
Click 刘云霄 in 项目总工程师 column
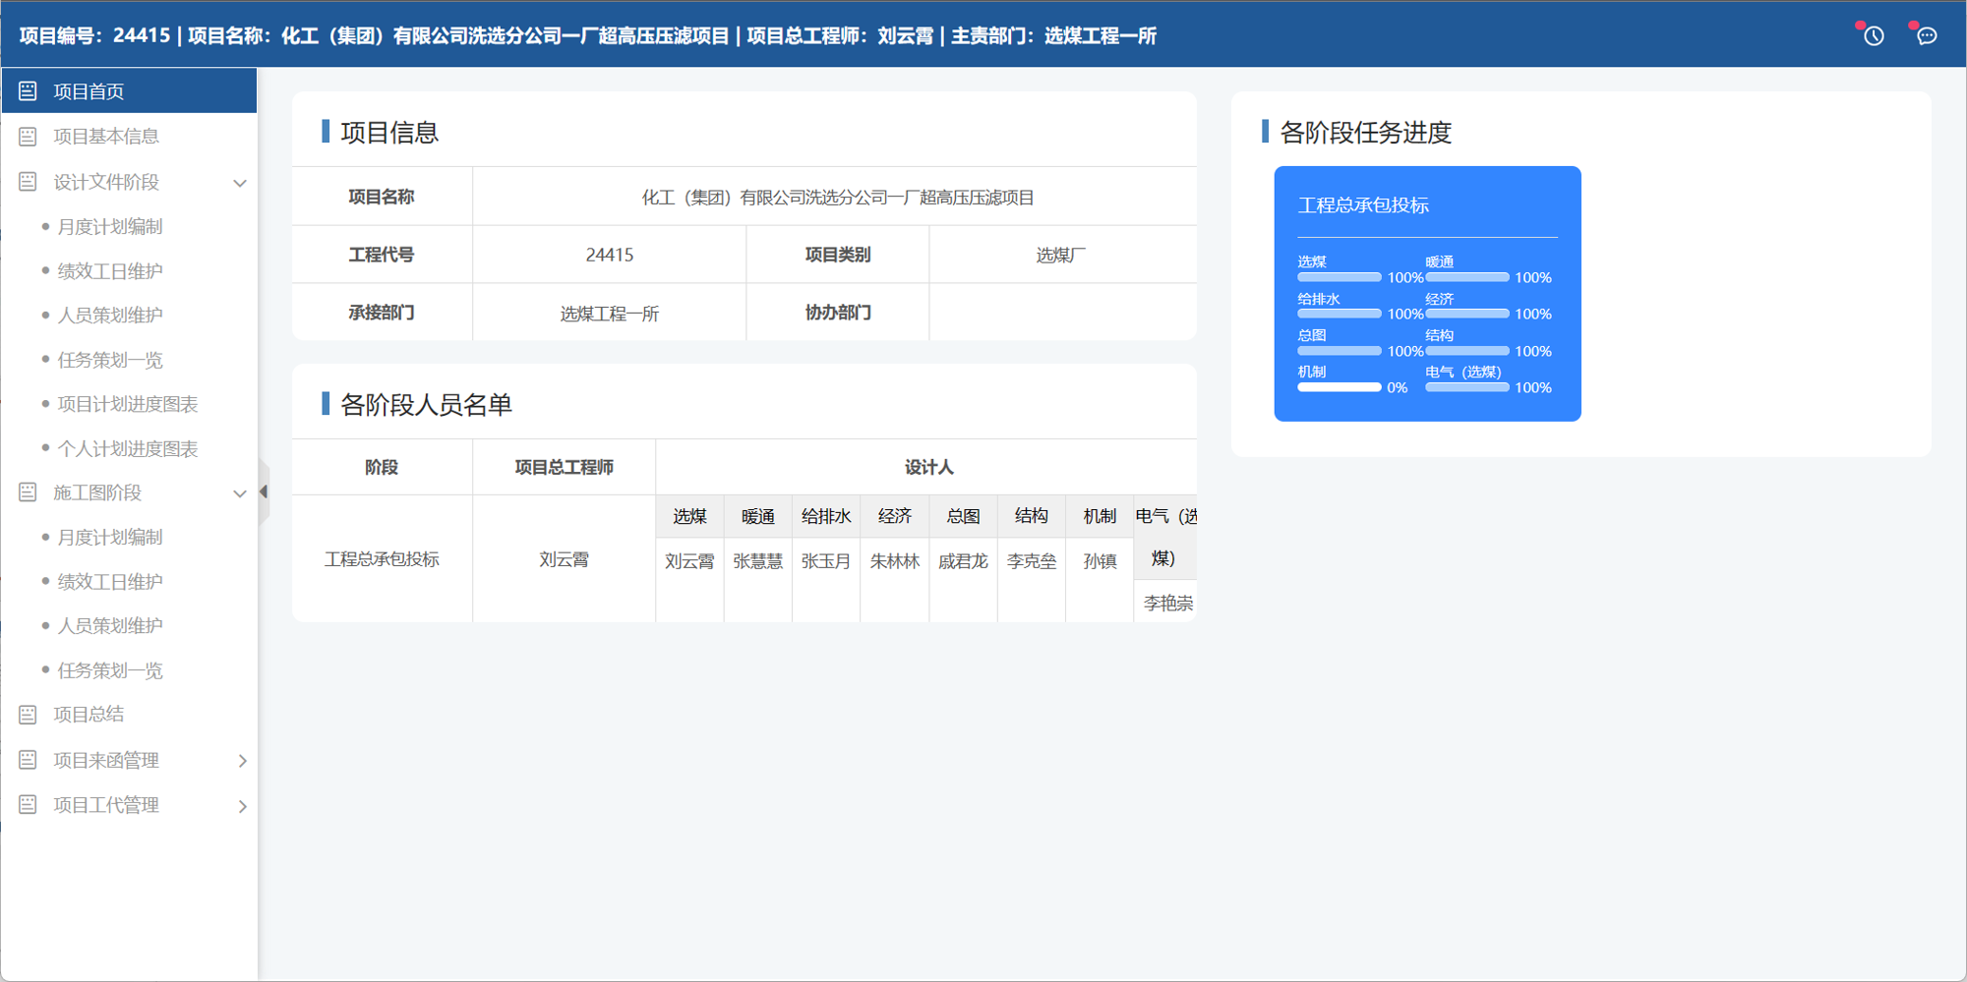pos(565,559)
